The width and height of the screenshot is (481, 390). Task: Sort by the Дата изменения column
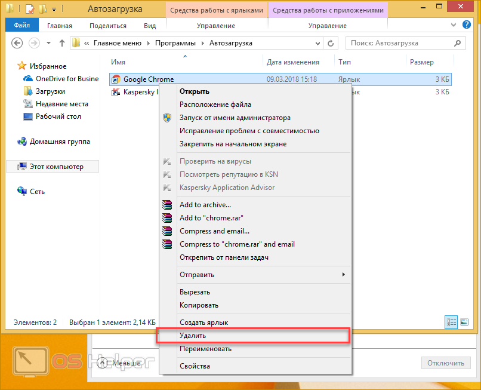pos(292,62)
